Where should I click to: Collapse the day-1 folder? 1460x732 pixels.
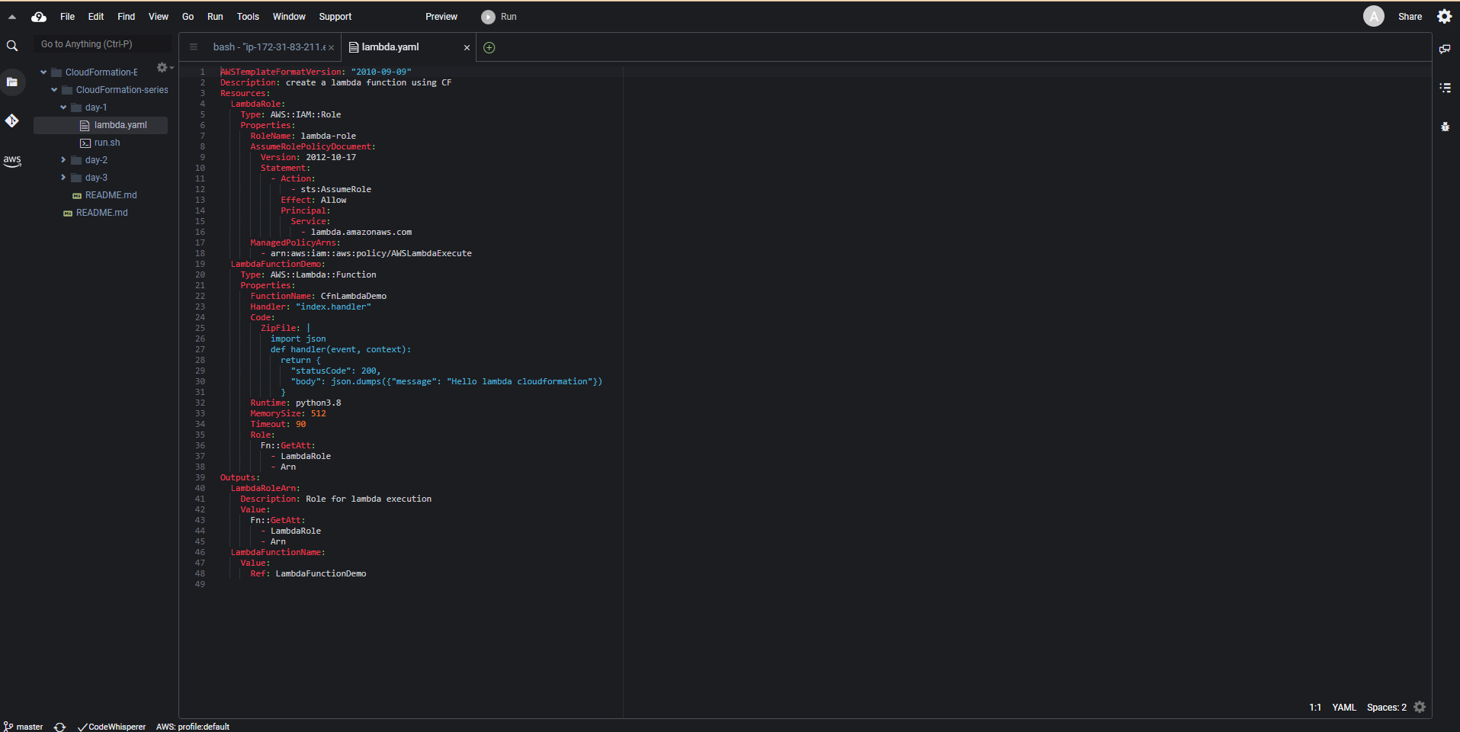pos(63,108)
